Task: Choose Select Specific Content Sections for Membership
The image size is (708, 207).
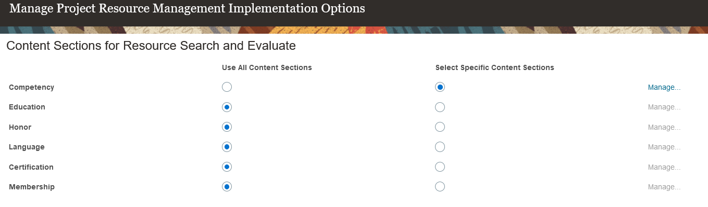Action: click(440, 187)
